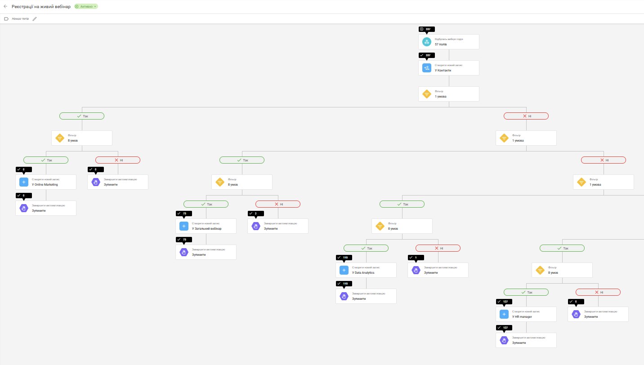Click the tag label icon

pyautogui.click(x=6, y=19)
